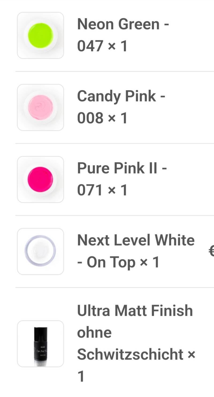This screenshot has width=214, height=397.
Task: Select the 071 × 1 quantity line
Action: click(102, 190)
